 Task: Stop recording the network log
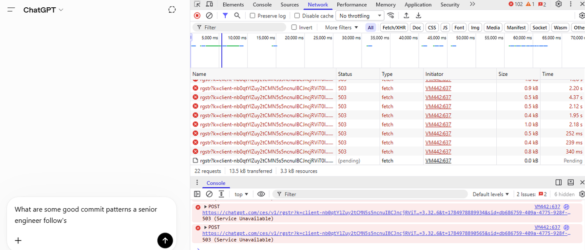[x=197, y=16]
